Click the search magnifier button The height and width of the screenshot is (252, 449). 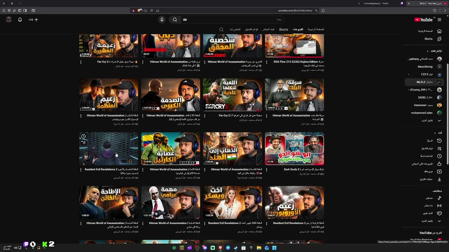coord(175,20)
